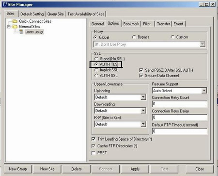Close the Site Manager window via X
Image resolution: width=218 pixels, height=176 pixels.
point(213,4)
